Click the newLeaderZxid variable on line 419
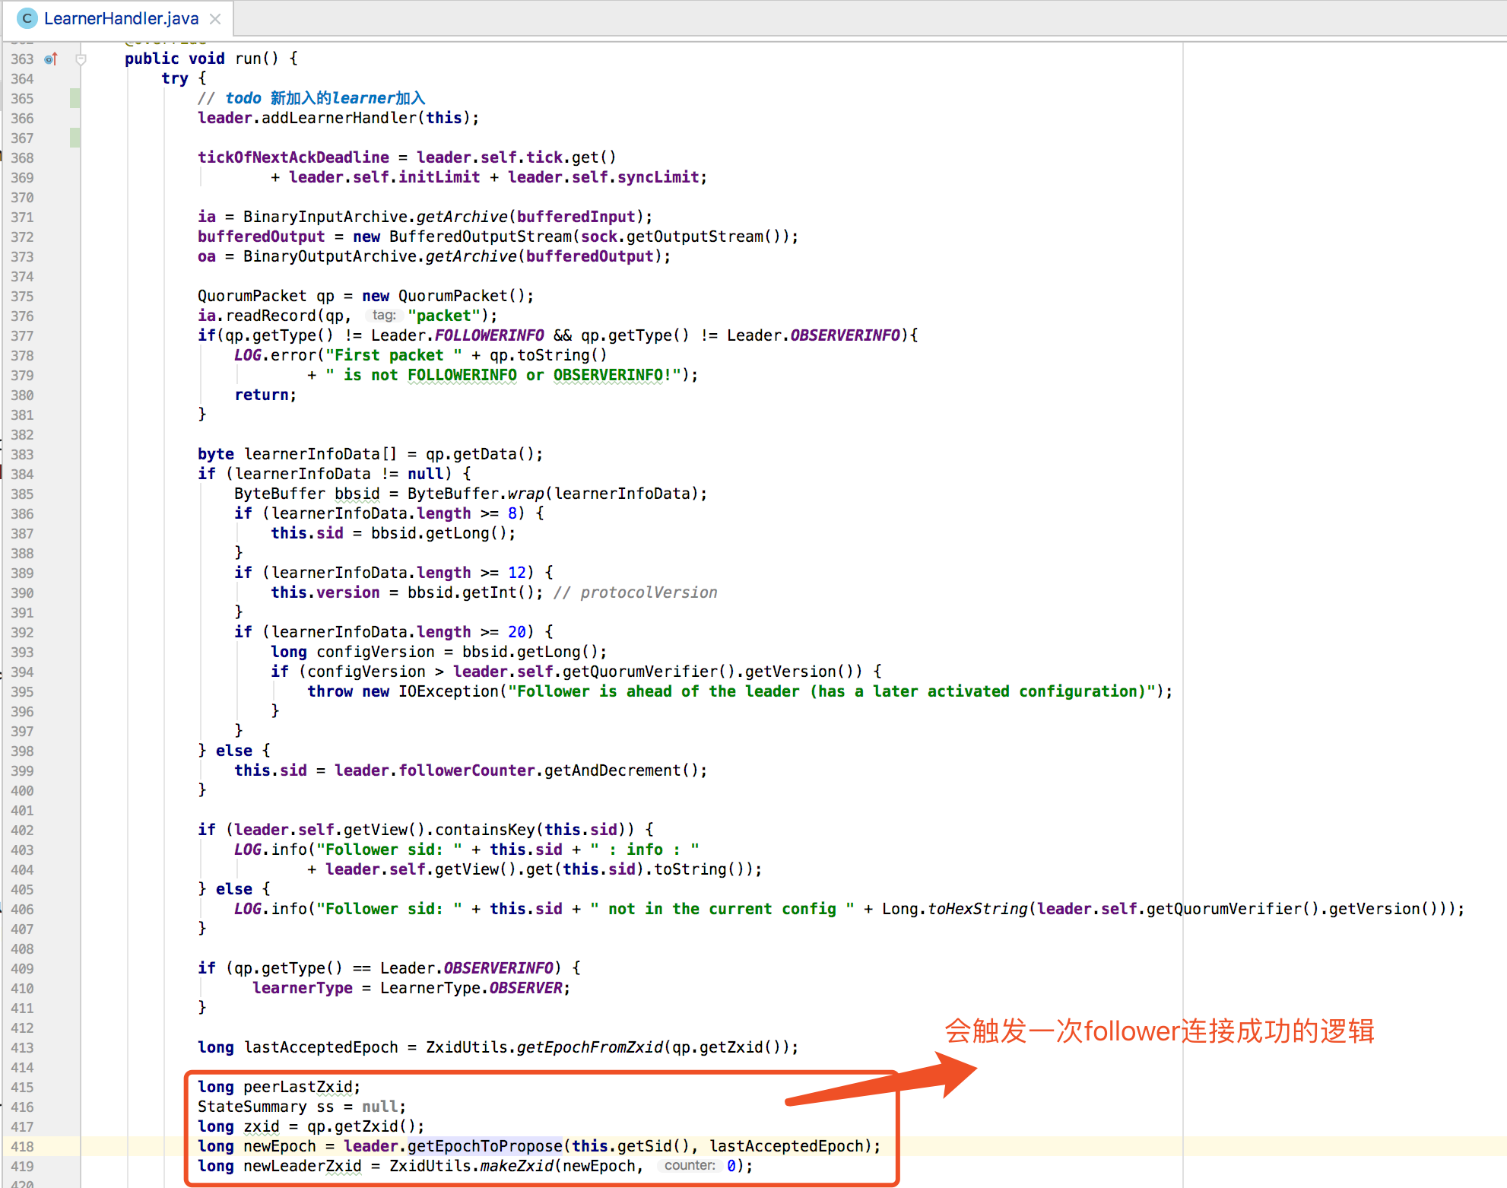The height and width of the screenshot is (1188, 1507). point(303,1166)
